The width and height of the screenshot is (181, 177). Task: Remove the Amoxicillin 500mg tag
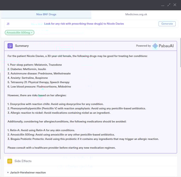coord(32,32)
